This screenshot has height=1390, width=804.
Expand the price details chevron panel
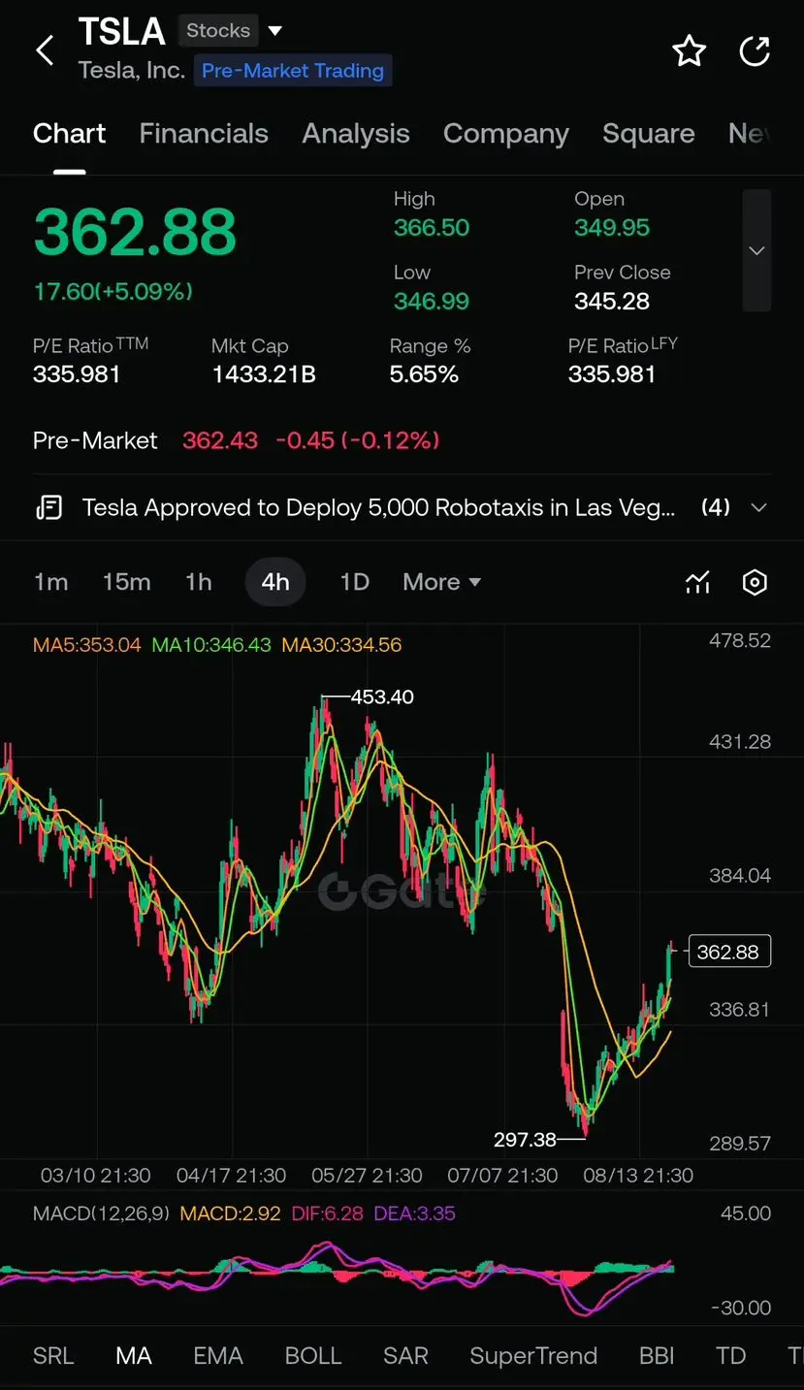[x=756, y=250]
